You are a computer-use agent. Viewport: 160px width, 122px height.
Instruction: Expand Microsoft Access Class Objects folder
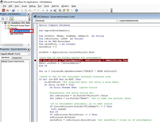(x=5, y=26)
